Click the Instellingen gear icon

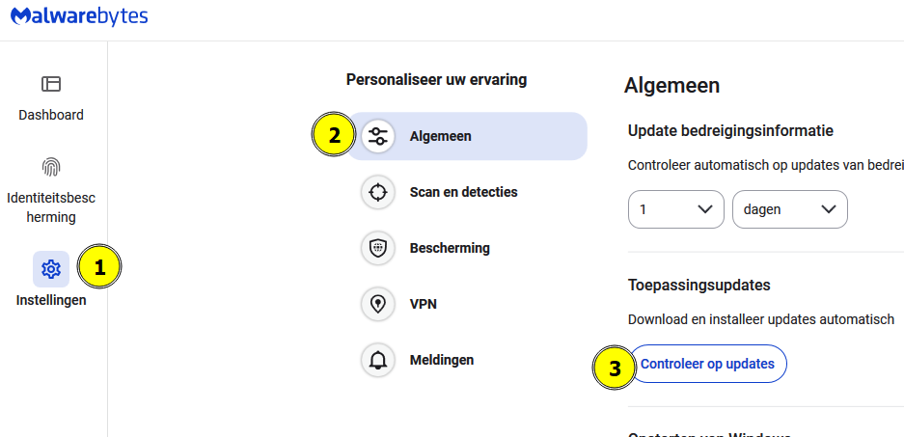(51, 268)
